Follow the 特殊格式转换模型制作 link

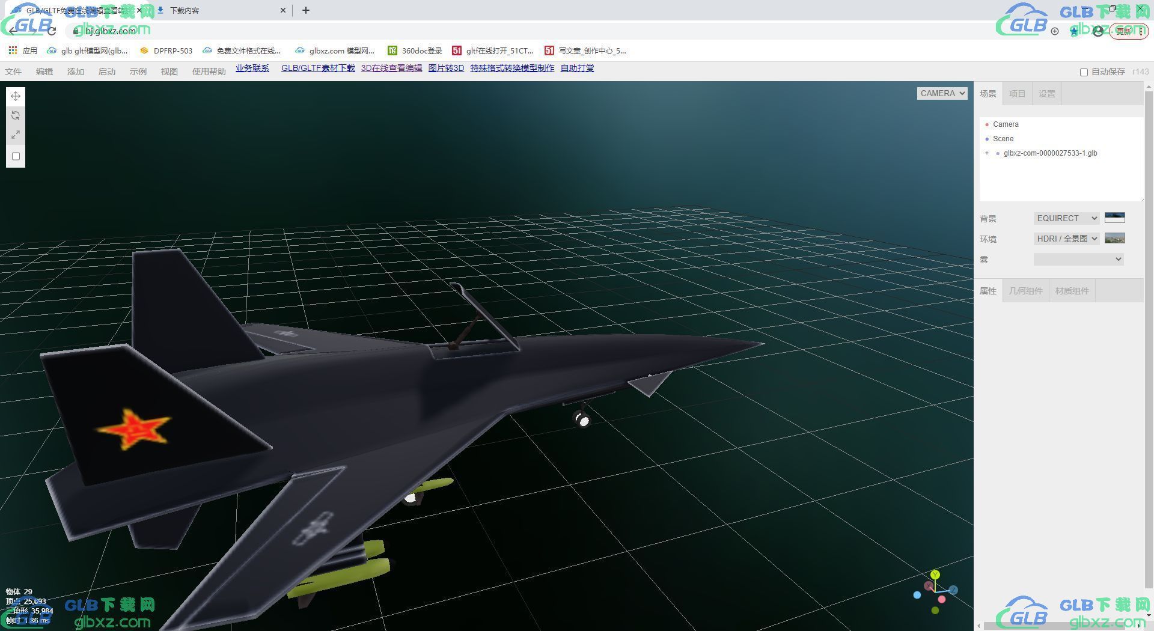512,69
